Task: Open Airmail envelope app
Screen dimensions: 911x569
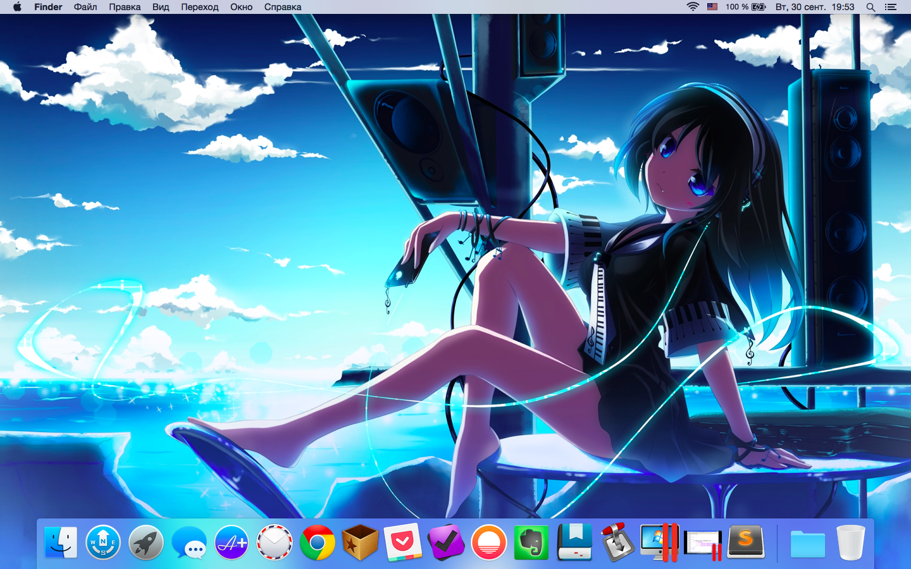Action: pyautogui.click(x=275, y=542)
